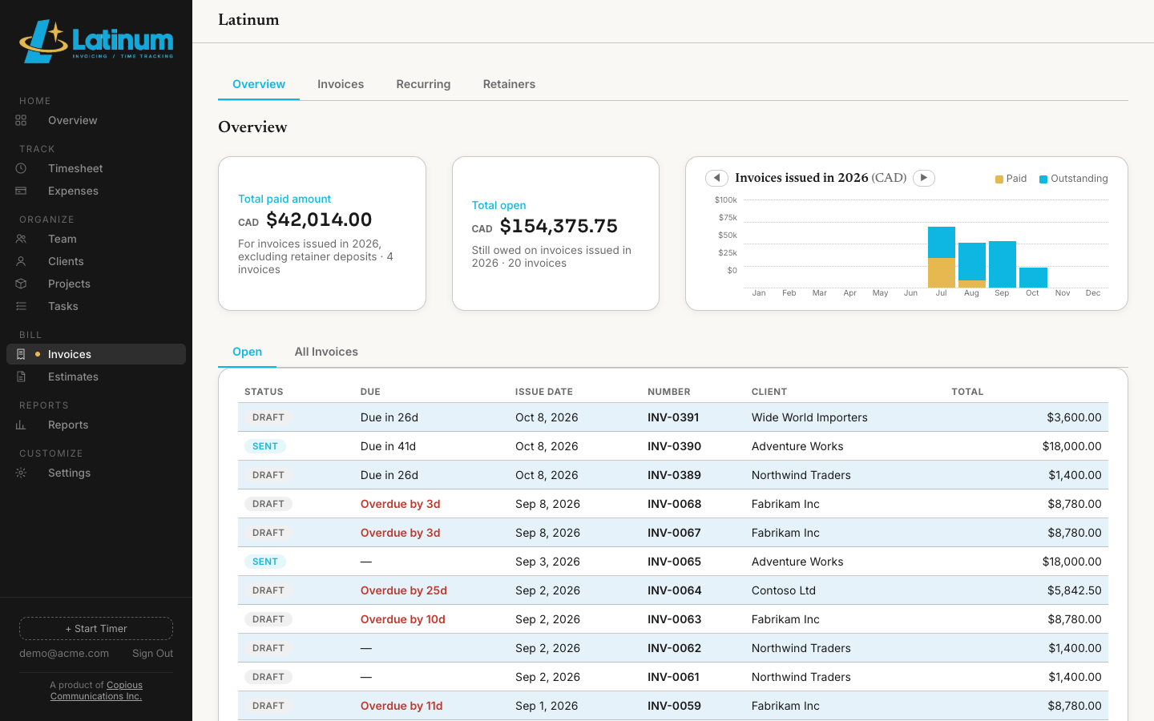This screenshot has width=1154, height=721.
Task: Show next year in invoices chart
Action: 924,178
